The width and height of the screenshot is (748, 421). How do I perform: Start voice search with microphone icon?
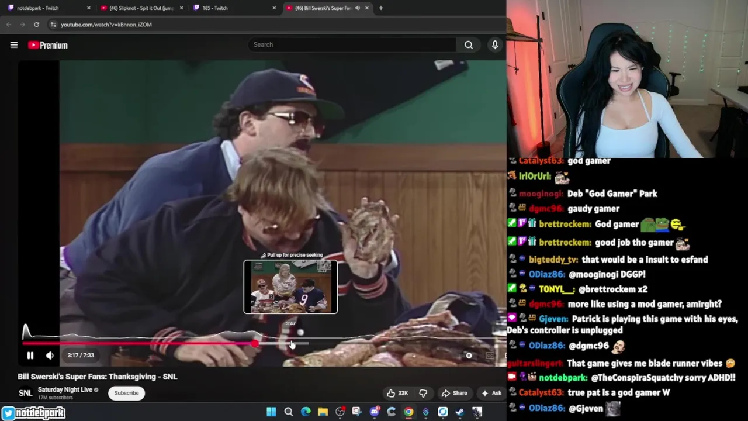pos(495,44)
